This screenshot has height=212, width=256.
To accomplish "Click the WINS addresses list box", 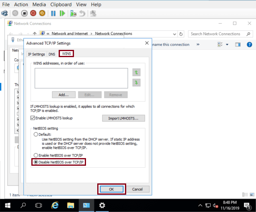I will (x=81, y=78).
